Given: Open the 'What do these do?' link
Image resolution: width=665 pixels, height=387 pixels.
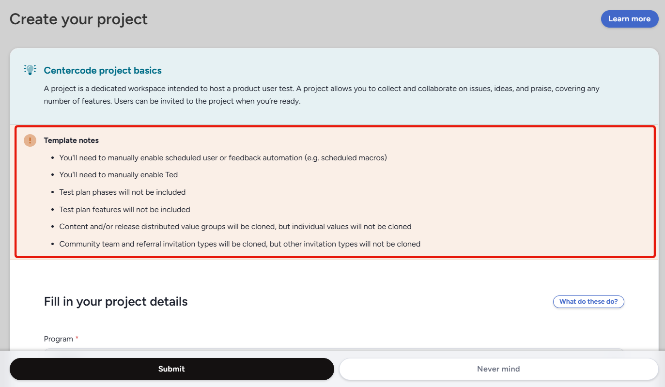Looking at the screenshot, I should [x=588, y=302].
